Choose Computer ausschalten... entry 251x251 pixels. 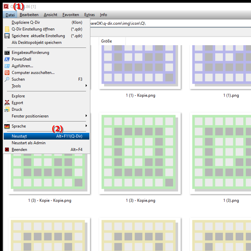[47, 73]
